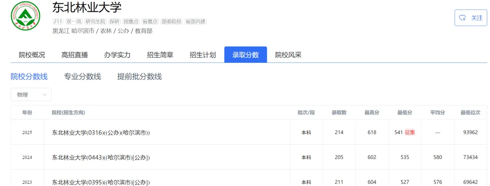
Task: Click the 2024 lowest score 535
Action: coord(405,157)
